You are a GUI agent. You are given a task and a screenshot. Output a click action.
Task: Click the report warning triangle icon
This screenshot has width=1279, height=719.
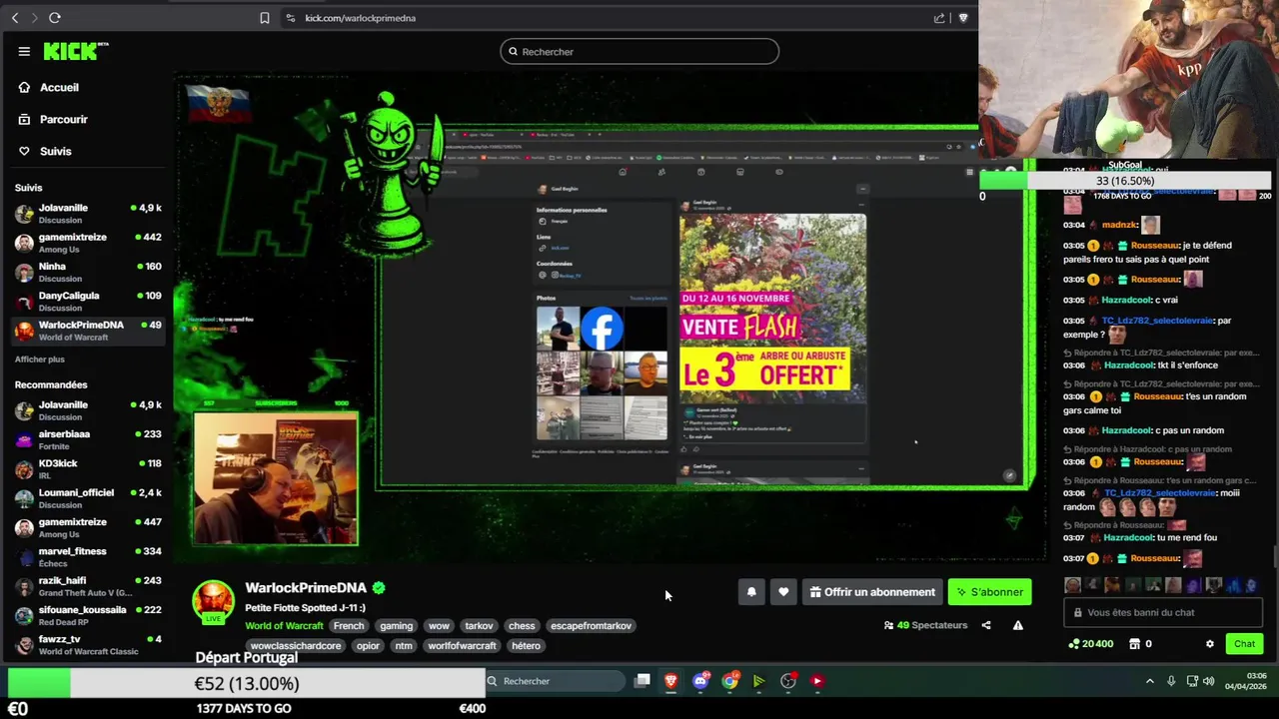1017,625
